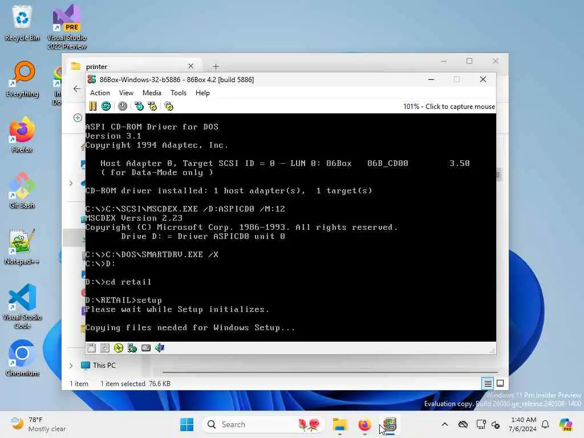The width and height of the screenshot is (584, 438).
Task: Send Ctrl+Alt+Esc via toolbar icon
Action: point(153,107)
